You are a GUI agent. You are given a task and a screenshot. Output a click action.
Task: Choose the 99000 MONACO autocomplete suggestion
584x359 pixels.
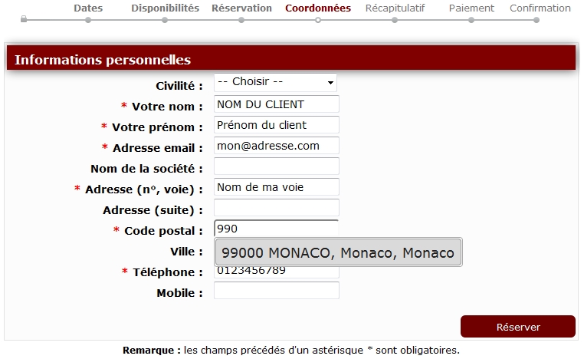(338, 252)
